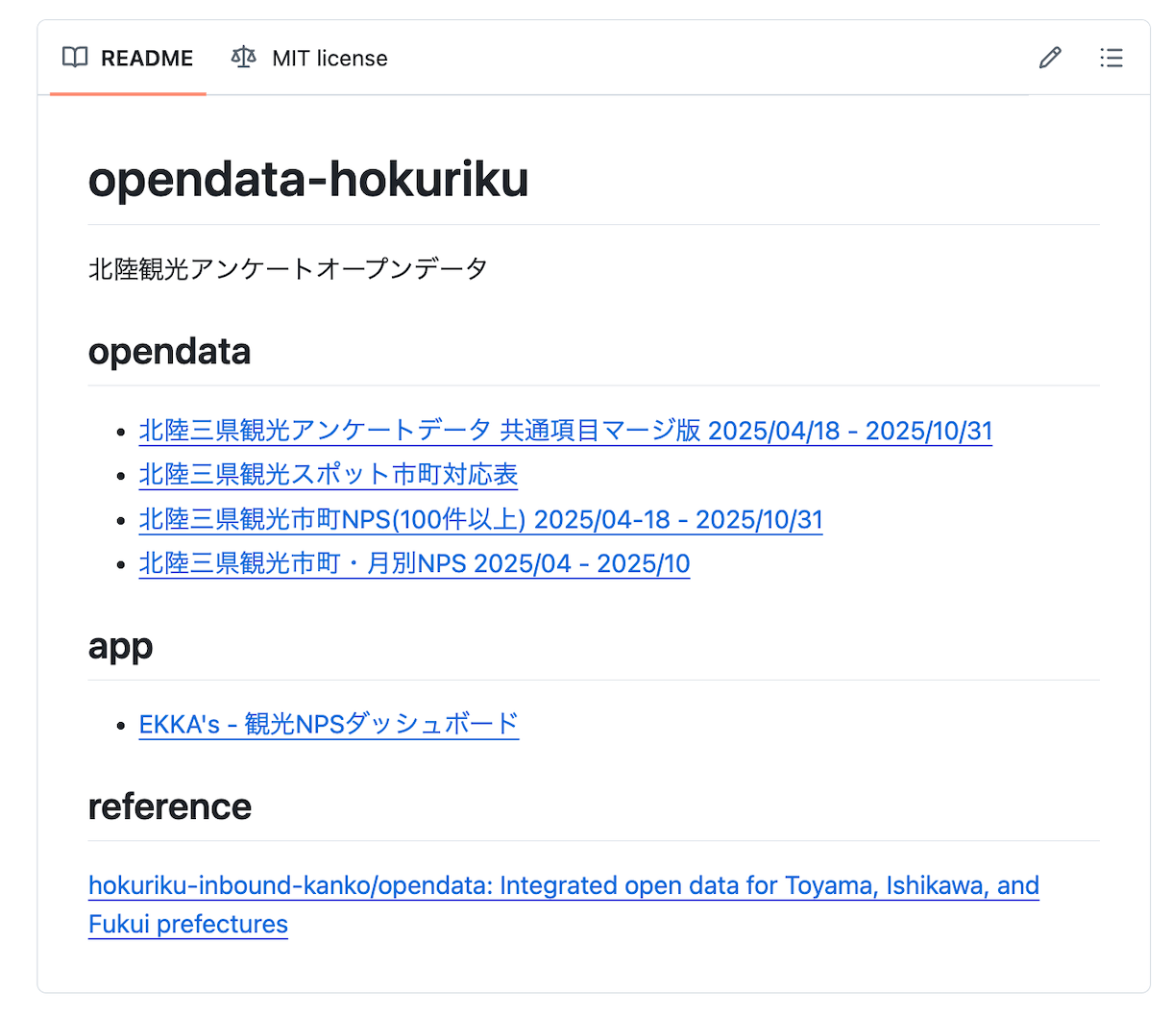This screenshot has width=1172, height=1018.
Task: Click the 'opendata' section heading
Action: tap(169, 352)
